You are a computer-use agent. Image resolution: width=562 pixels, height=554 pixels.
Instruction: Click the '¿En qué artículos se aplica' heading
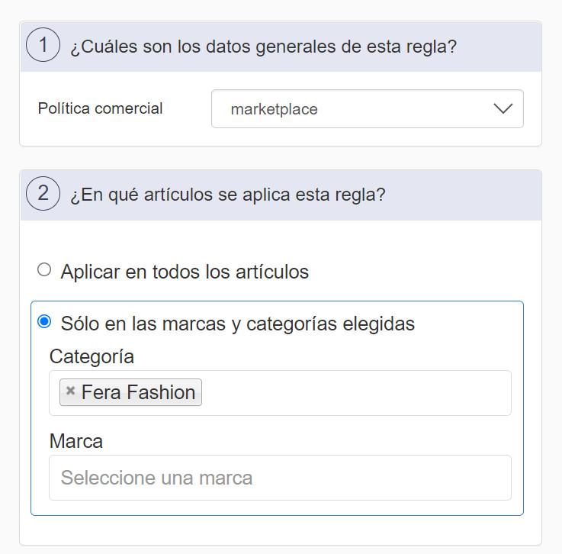click(x=227, y=195)
